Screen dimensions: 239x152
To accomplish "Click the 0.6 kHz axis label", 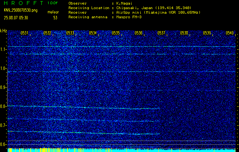I will pos(3,144).
